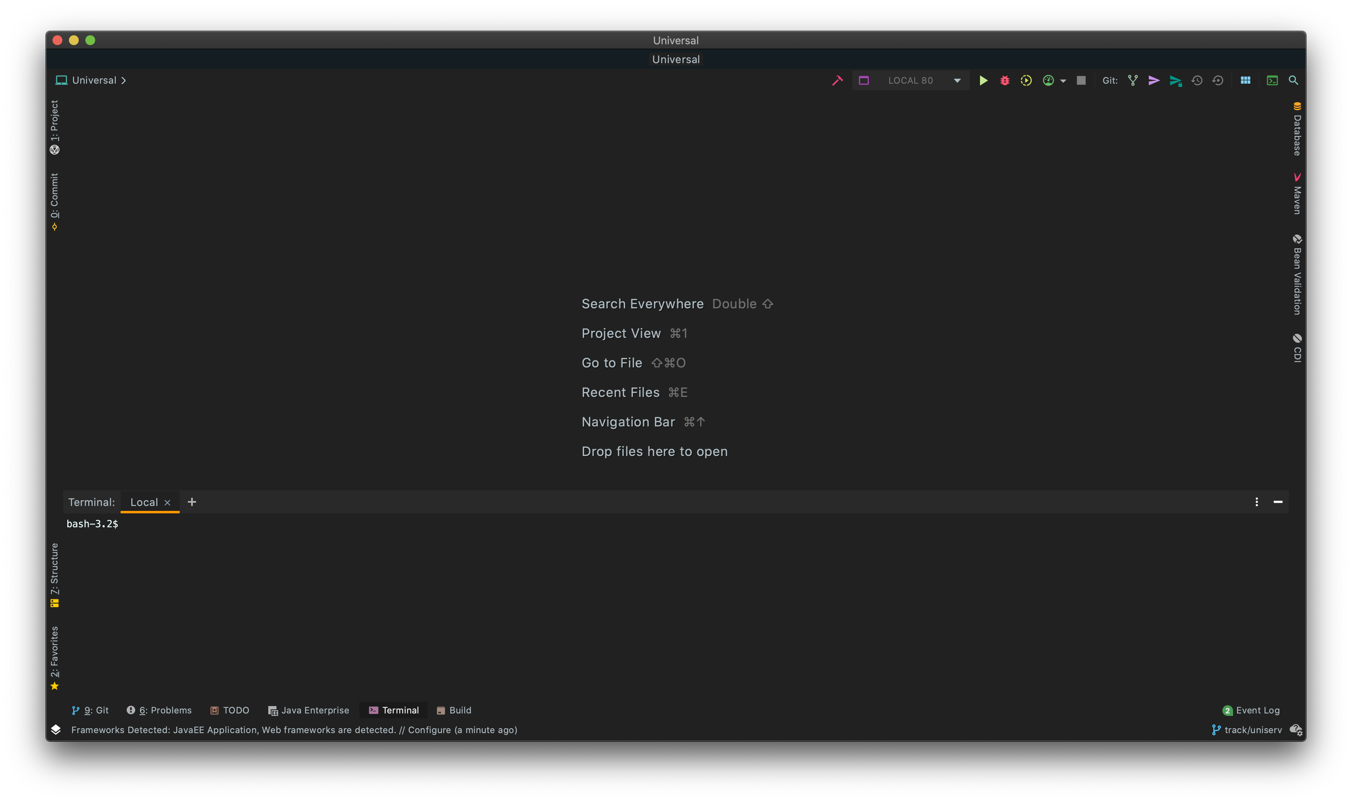Show Git history clock icon

pyautogui.click(x=1197, y=80)
